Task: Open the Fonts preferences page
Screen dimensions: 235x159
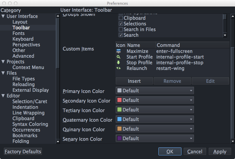Action: (19, 33)
